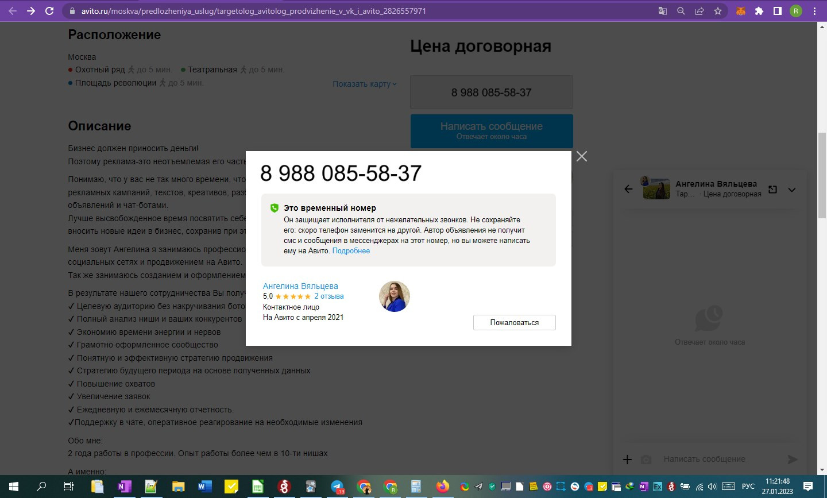Open the Wi-Fi network tray icon
The image size is (827, 498).
(x=700, y=487)
